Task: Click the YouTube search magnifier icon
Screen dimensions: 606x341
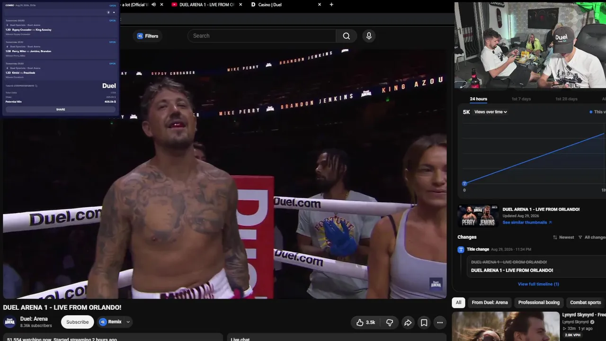Action: click(347, 36)
